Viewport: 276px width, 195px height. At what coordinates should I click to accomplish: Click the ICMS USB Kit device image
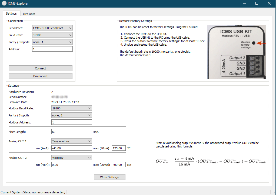[x=237, y=52]
